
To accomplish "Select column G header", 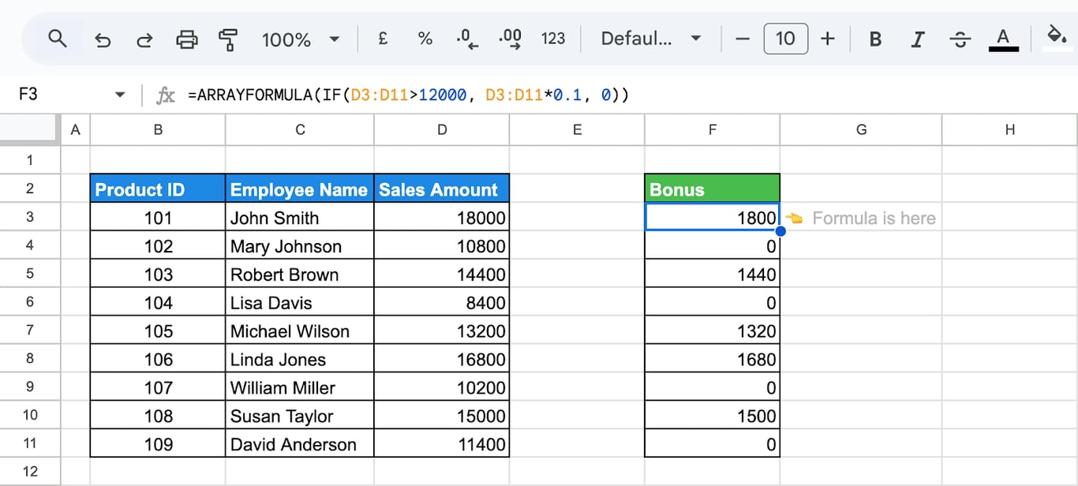I will [861, 130].
